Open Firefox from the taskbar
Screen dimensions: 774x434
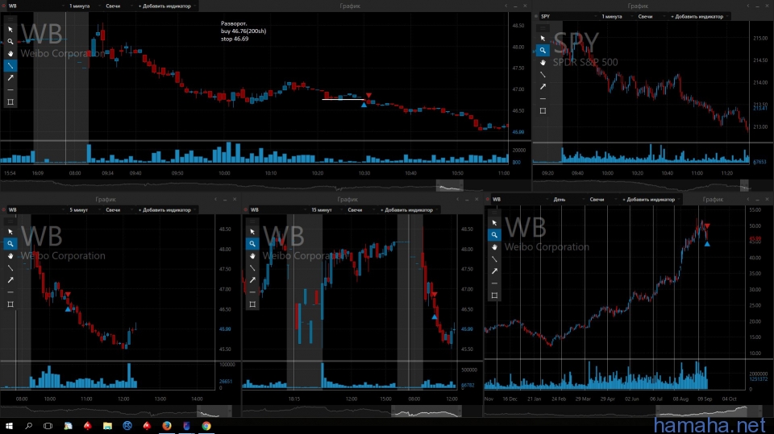pos(166,426)
